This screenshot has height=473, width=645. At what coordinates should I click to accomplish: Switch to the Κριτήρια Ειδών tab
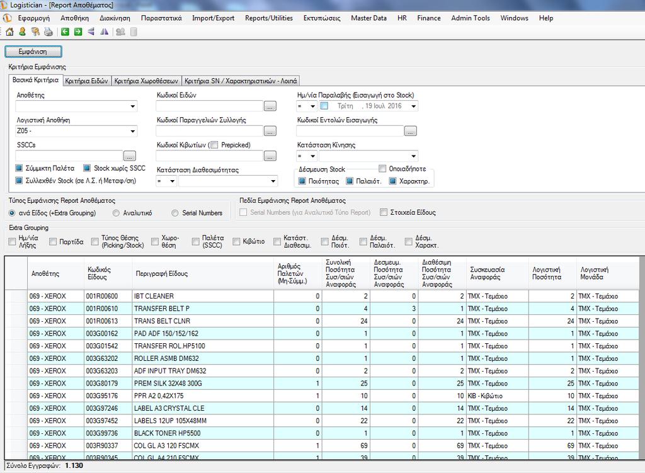tap(86, 81)
